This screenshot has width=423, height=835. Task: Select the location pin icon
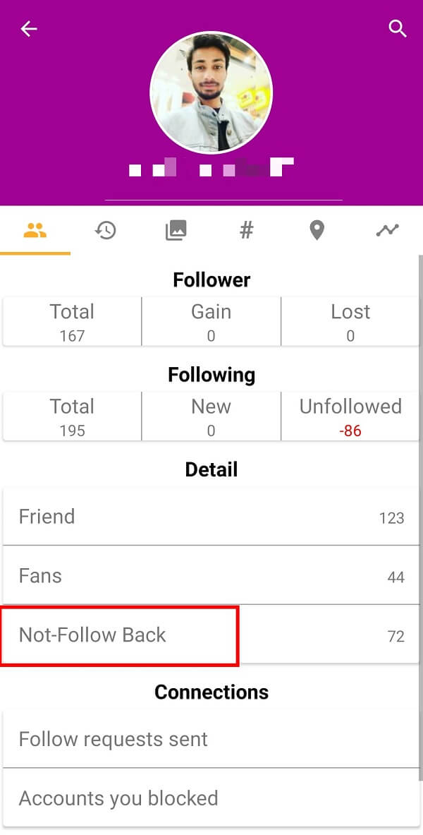point(317,229)
